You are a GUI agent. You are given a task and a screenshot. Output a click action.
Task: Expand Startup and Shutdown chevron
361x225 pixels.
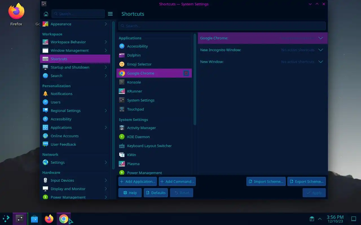click(x=106, y=67)
